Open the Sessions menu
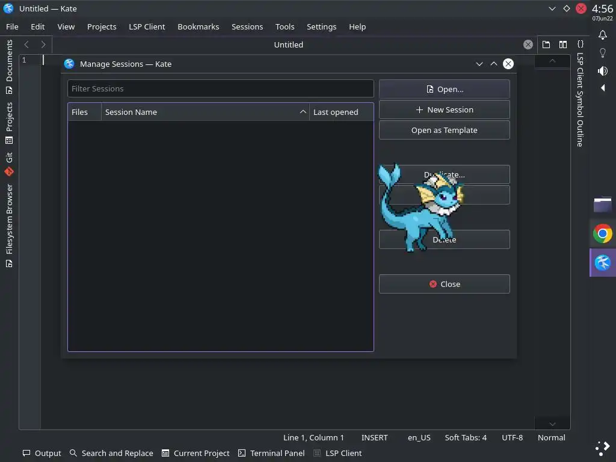616x462 pixels. (x=247, y=26)
